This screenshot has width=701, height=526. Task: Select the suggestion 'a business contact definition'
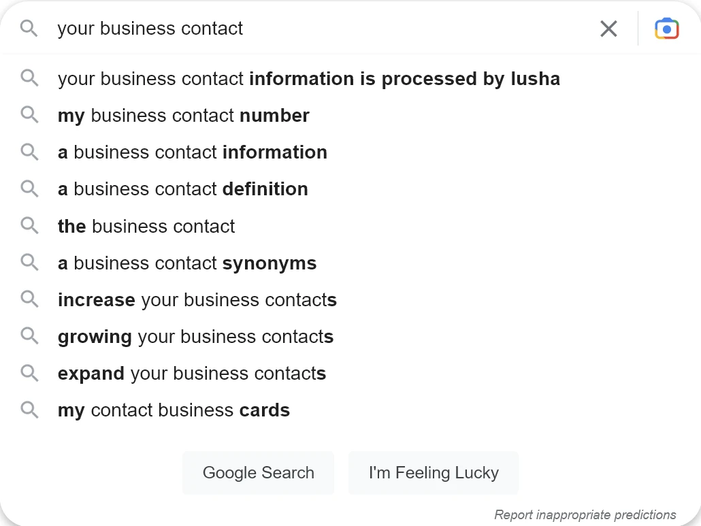[x=182, y=188]
